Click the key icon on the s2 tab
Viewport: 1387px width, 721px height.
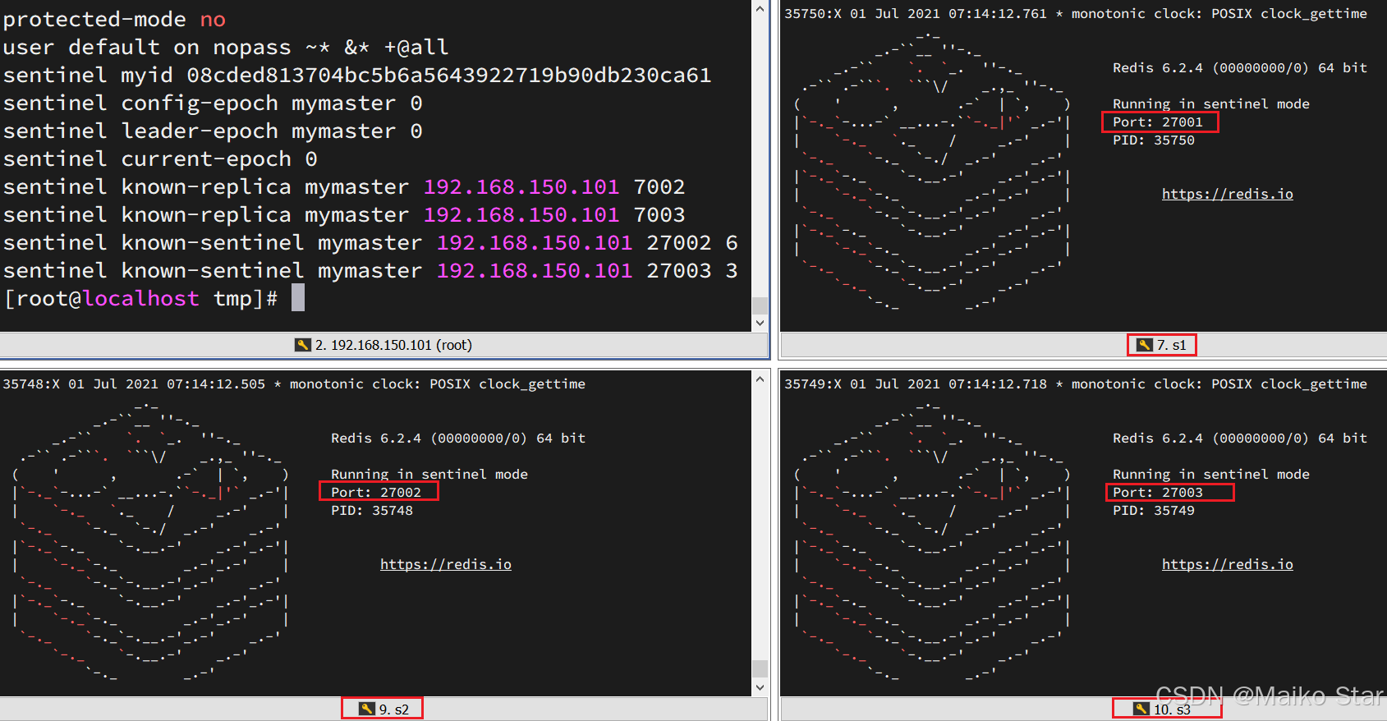367,709
